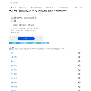This screenshot has width=91, height=91.
Task: Click the 广告 ad info icon
Action: 40,14
